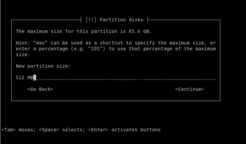246x144 pixels.
Task: Click the <Enter> activates buttons hint
Action: (x=124, y=130)
